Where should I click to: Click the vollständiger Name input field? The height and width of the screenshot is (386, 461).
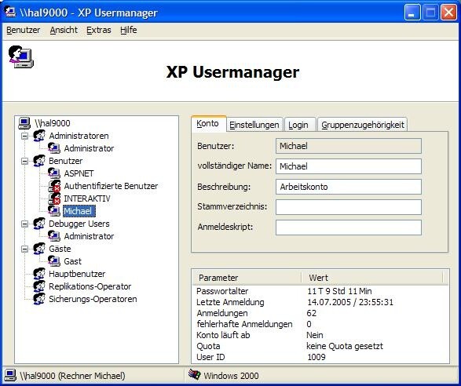point(349,166)
